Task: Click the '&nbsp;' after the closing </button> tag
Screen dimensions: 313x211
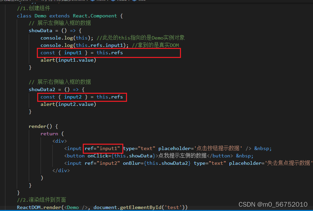Action: tap(245, 156)
